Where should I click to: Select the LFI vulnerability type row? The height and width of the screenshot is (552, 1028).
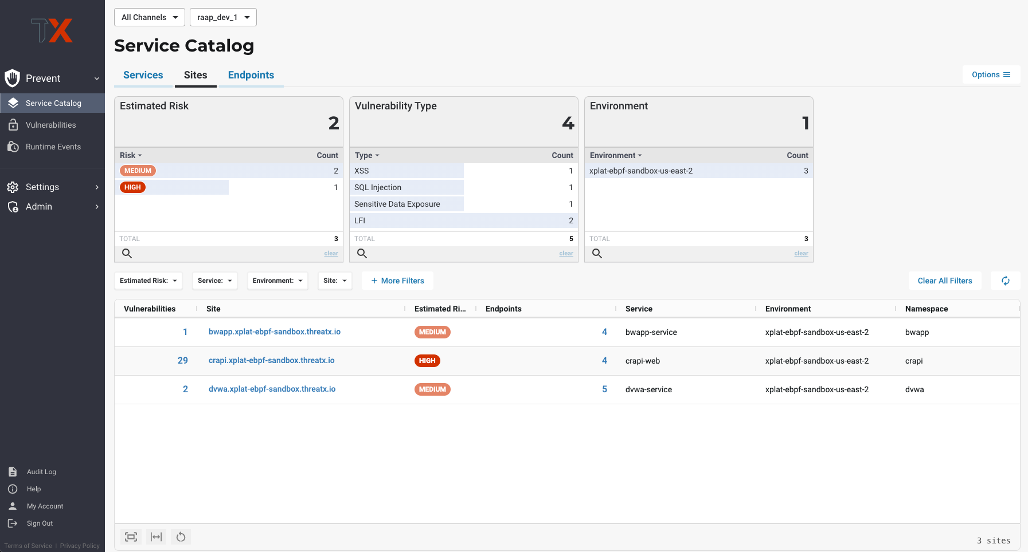[x=464, y=220]
